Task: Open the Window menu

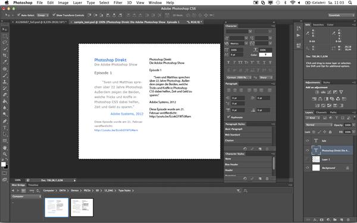Action: coord(155,3)
